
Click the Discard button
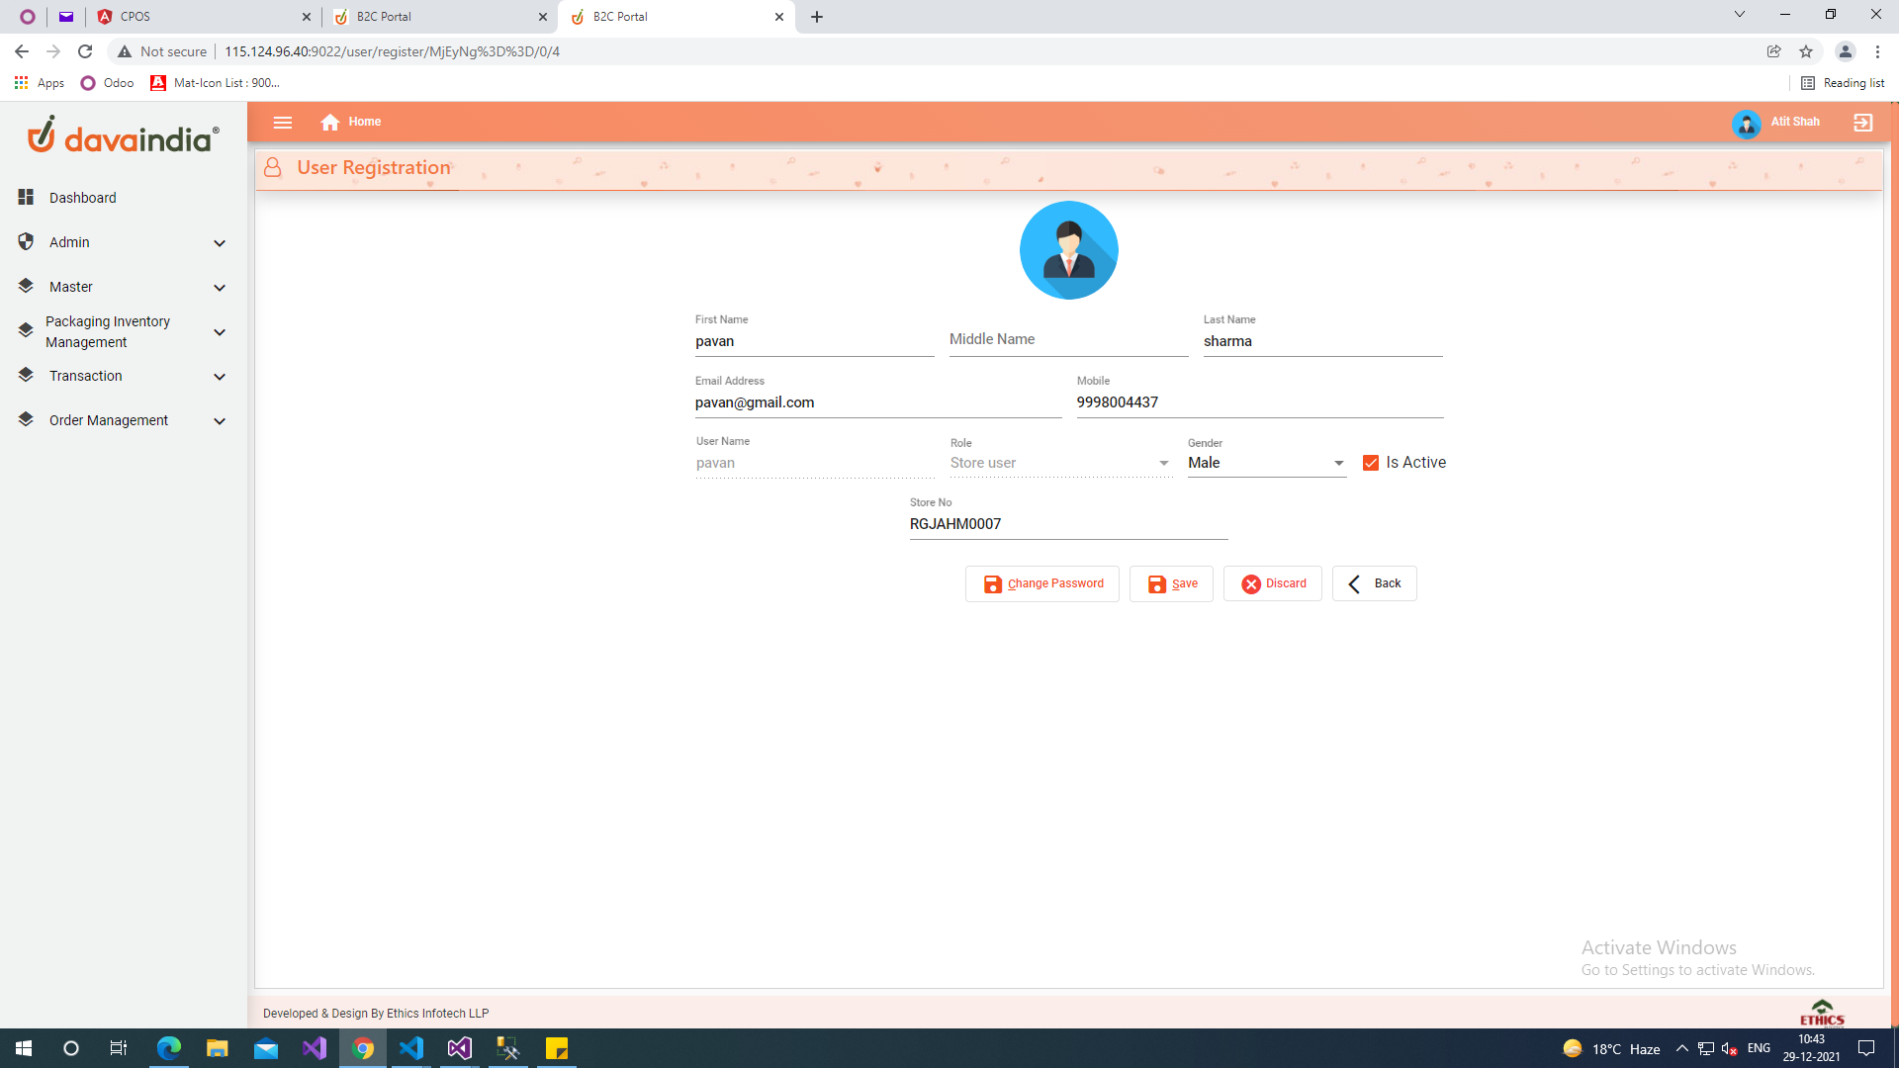(x=1272, y=583)
